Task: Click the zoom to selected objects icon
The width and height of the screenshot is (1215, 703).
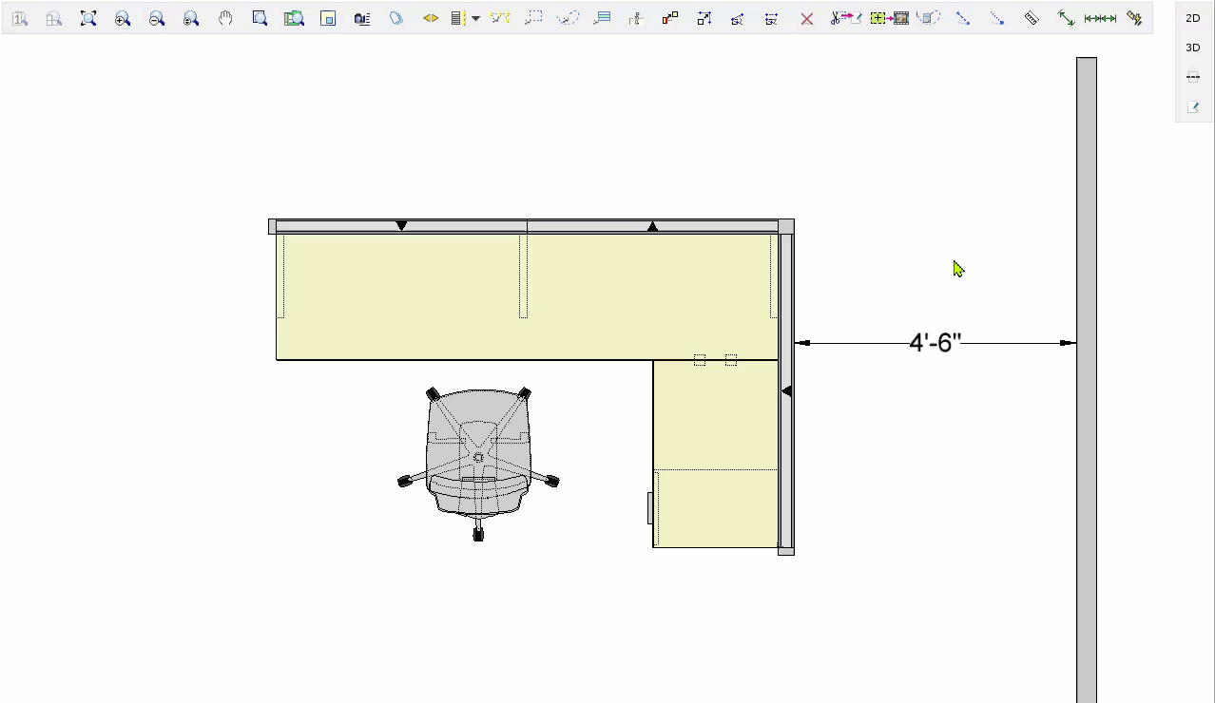Action: (294, 18)
